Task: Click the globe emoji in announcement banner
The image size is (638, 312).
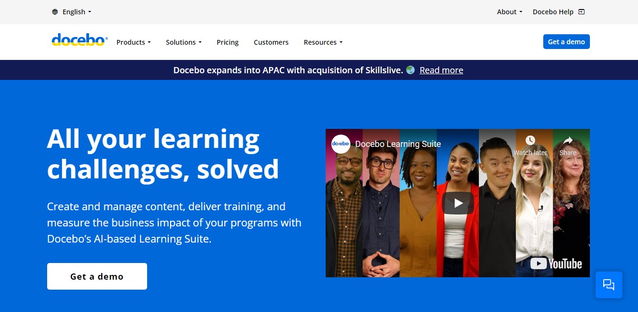Action: [410, 70]
